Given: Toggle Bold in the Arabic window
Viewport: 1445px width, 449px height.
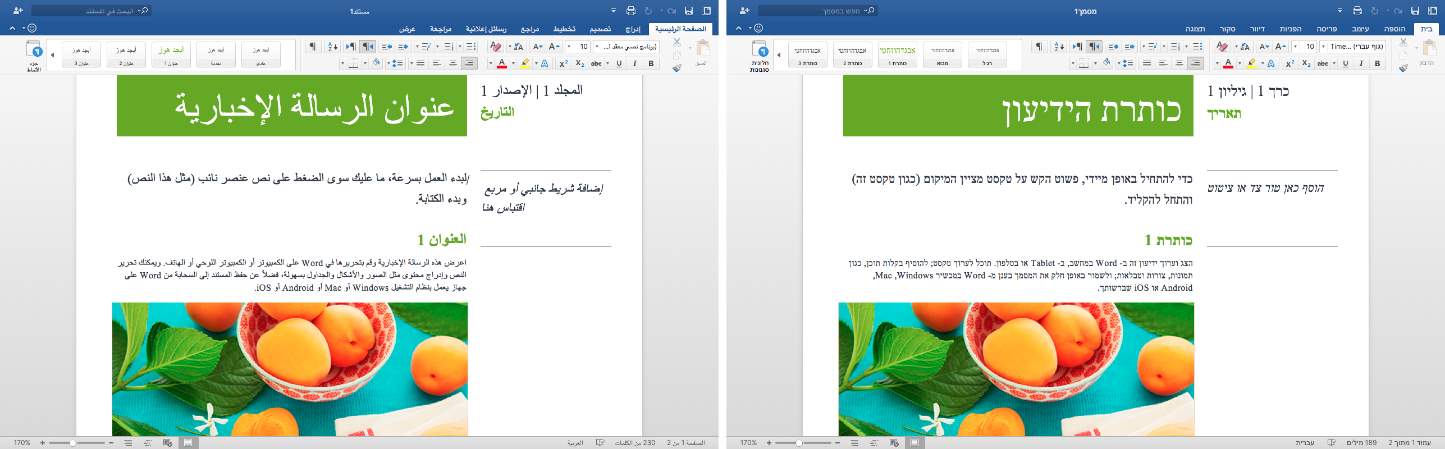Looking at the screenshot, I should [x=651, y=63].
